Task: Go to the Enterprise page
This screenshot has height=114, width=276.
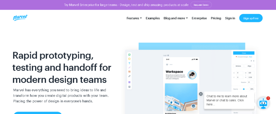Action: (x=199, y=18)
